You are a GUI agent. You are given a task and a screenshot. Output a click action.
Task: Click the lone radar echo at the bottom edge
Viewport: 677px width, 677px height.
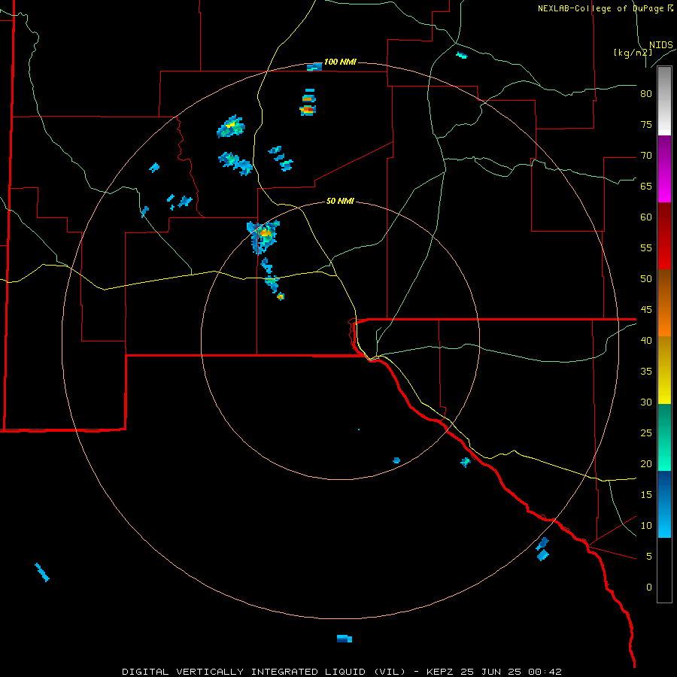[x=345, y=639]
